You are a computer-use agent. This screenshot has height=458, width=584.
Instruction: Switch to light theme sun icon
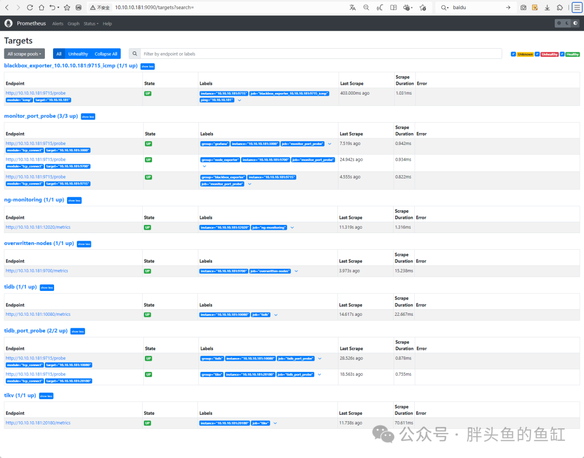click(x=559, y=23)
